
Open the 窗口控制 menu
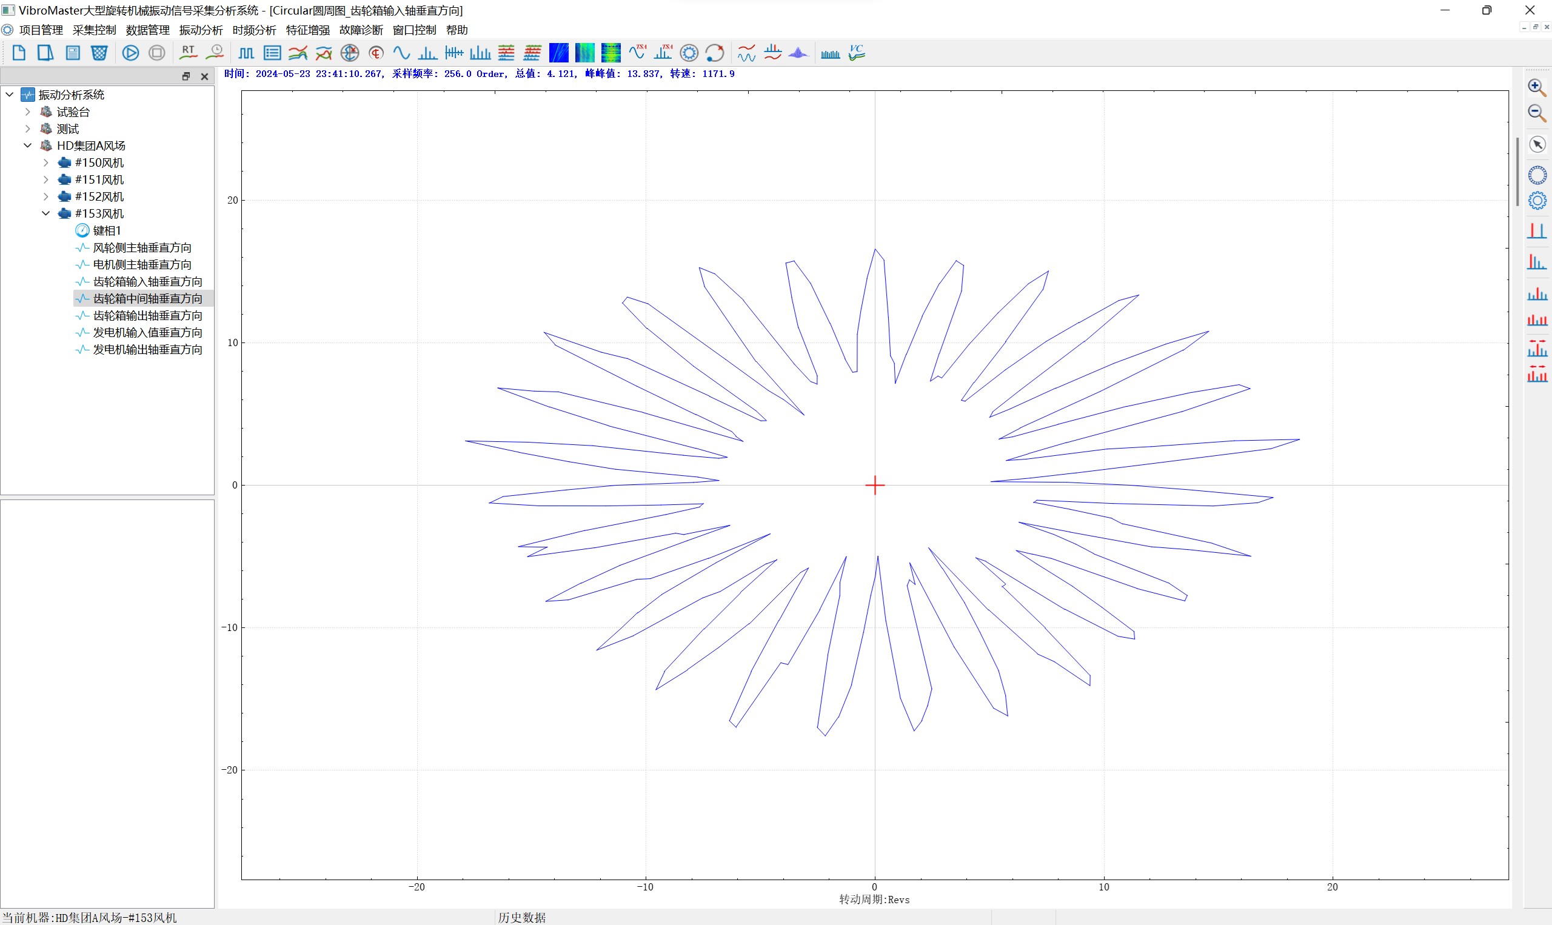click(x=415, y=30)
